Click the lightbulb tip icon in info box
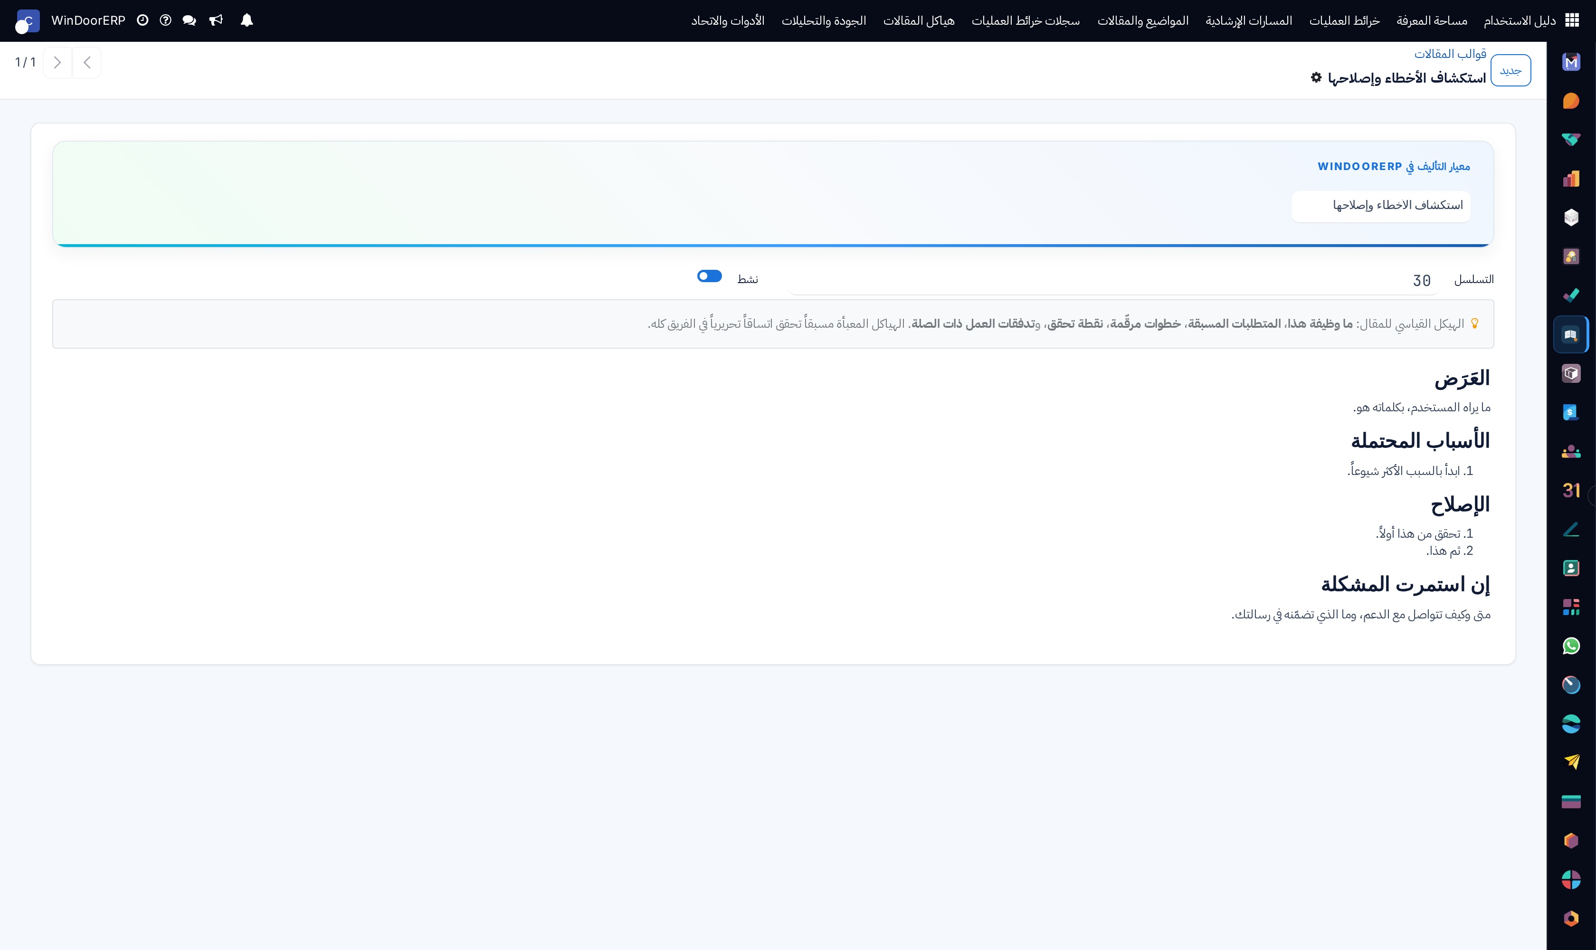This screenshot has height=950, width=1596. tap(1475, 323)
